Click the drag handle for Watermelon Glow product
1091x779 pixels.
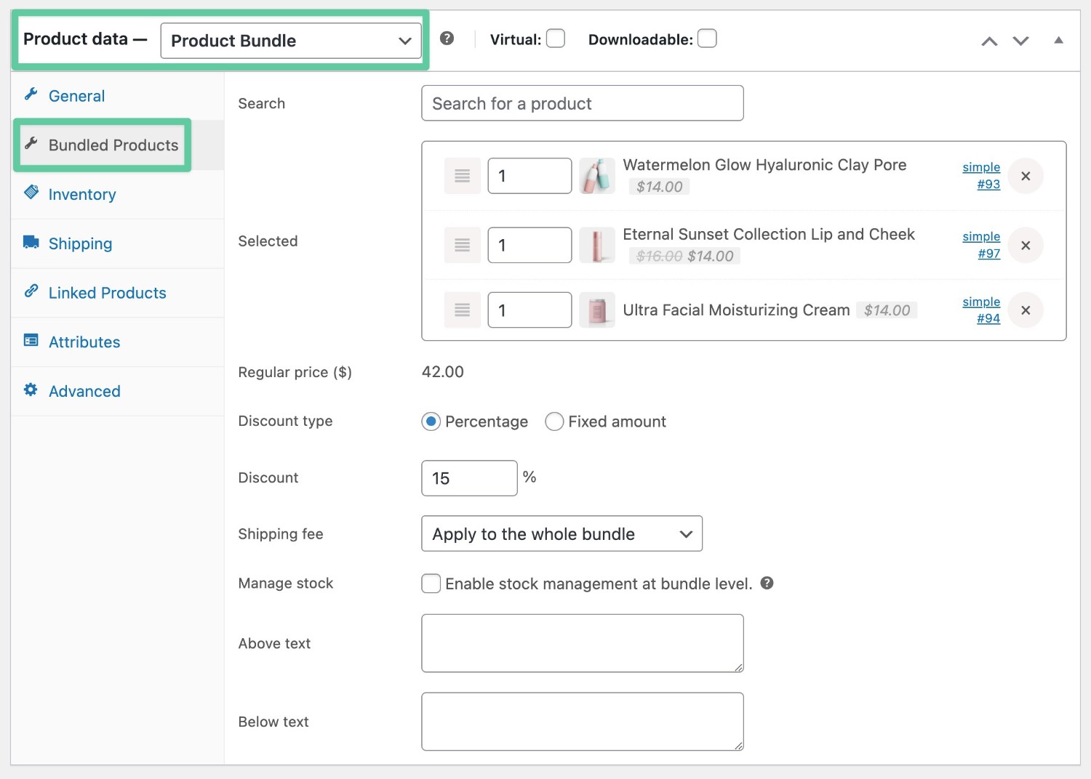point(462,176)
